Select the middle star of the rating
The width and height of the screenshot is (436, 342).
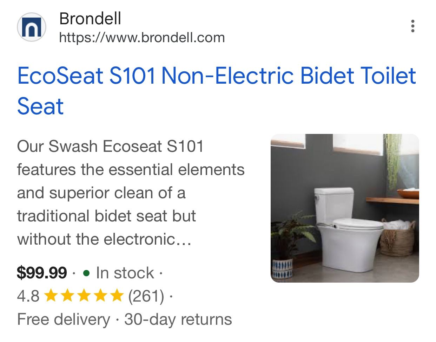tap(84, 296)
